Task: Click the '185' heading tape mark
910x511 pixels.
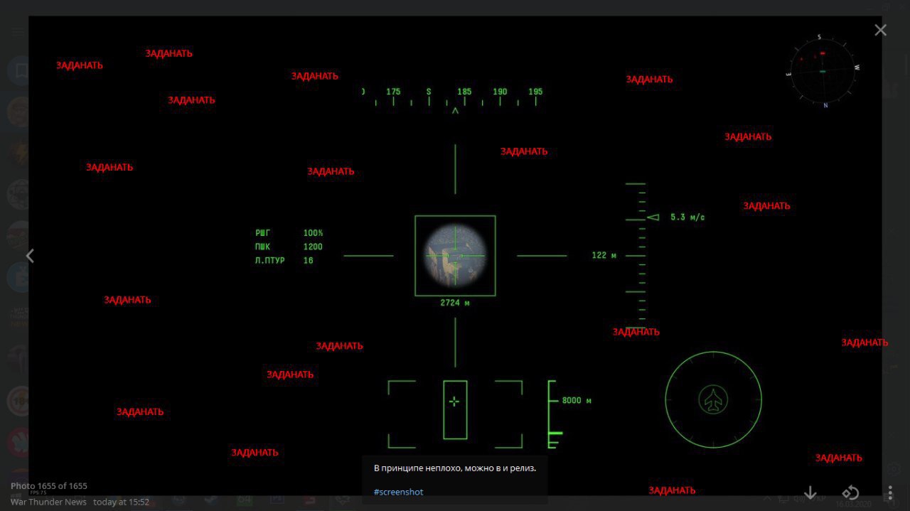Action: coord(464,92)
